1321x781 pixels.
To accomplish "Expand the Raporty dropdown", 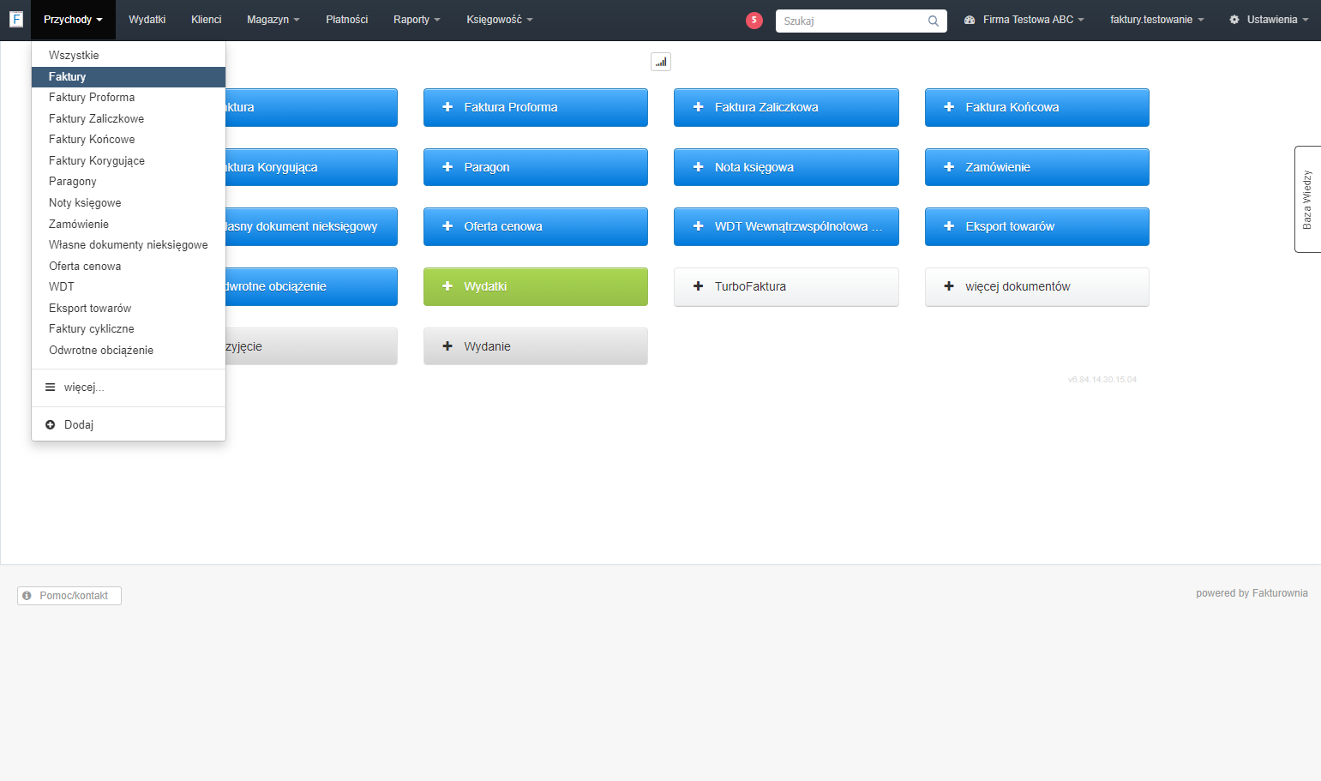I will [417, 20].
